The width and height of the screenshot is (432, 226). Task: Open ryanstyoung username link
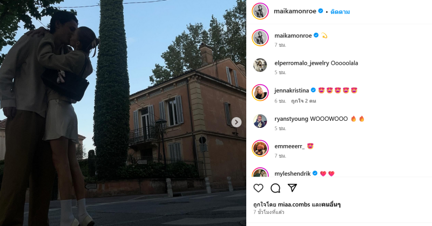point(291,119)
